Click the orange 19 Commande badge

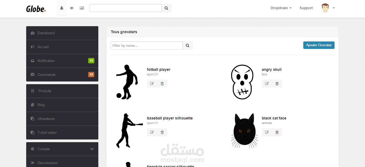(91, 75)
